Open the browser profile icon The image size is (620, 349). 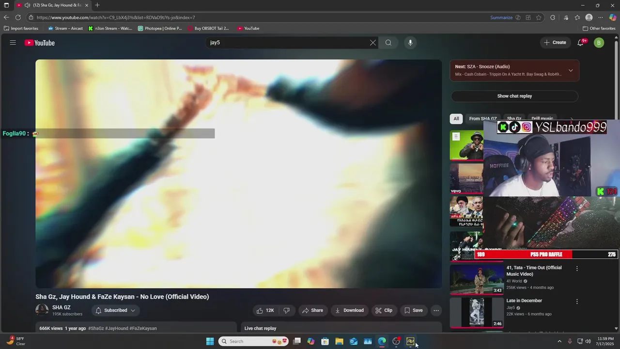tap(589, 17)
